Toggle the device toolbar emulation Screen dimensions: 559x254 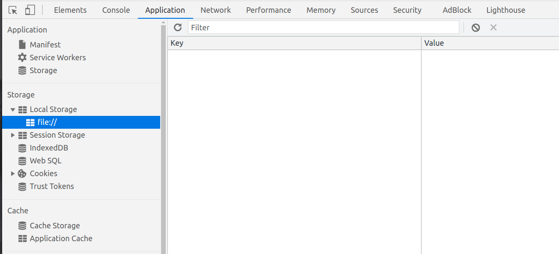[x=29, y=9]
